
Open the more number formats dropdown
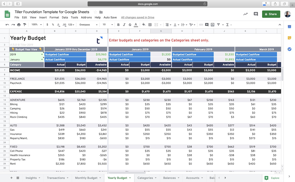[71, 25]
